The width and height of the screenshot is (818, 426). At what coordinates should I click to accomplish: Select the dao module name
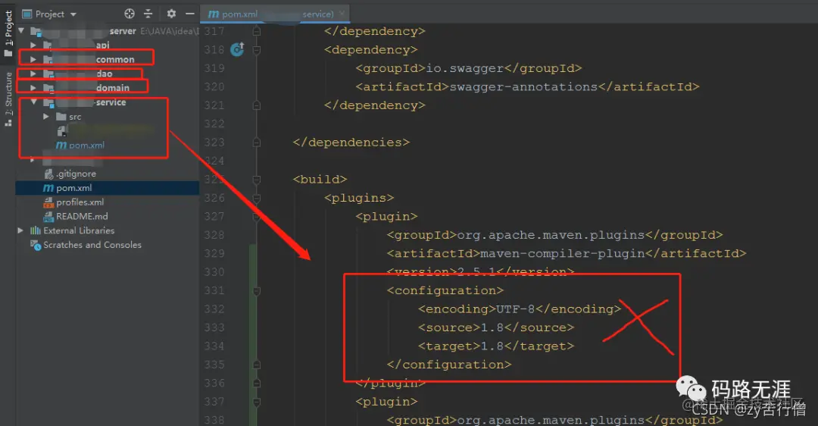point(104,74)
